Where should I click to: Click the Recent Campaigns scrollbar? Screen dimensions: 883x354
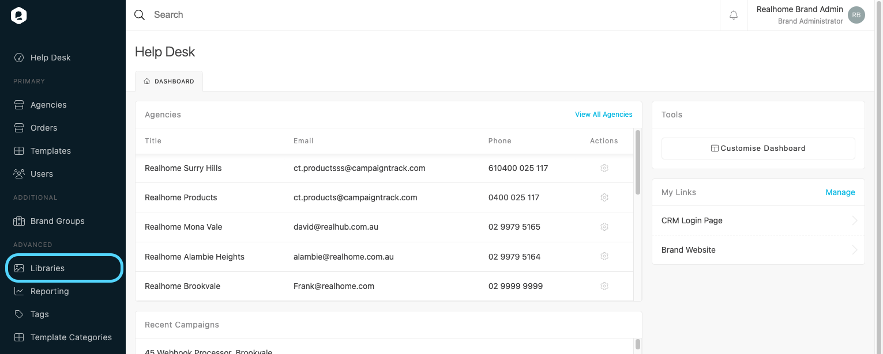click(x=638, y=344)
